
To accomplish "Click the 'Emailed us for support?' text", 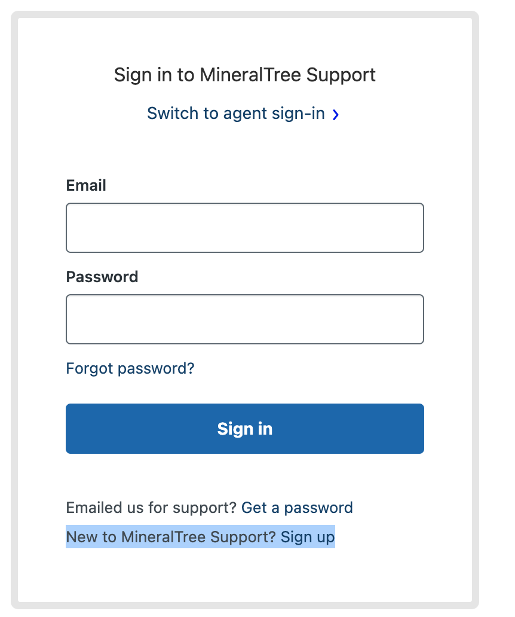I will [x=152, y=508].
